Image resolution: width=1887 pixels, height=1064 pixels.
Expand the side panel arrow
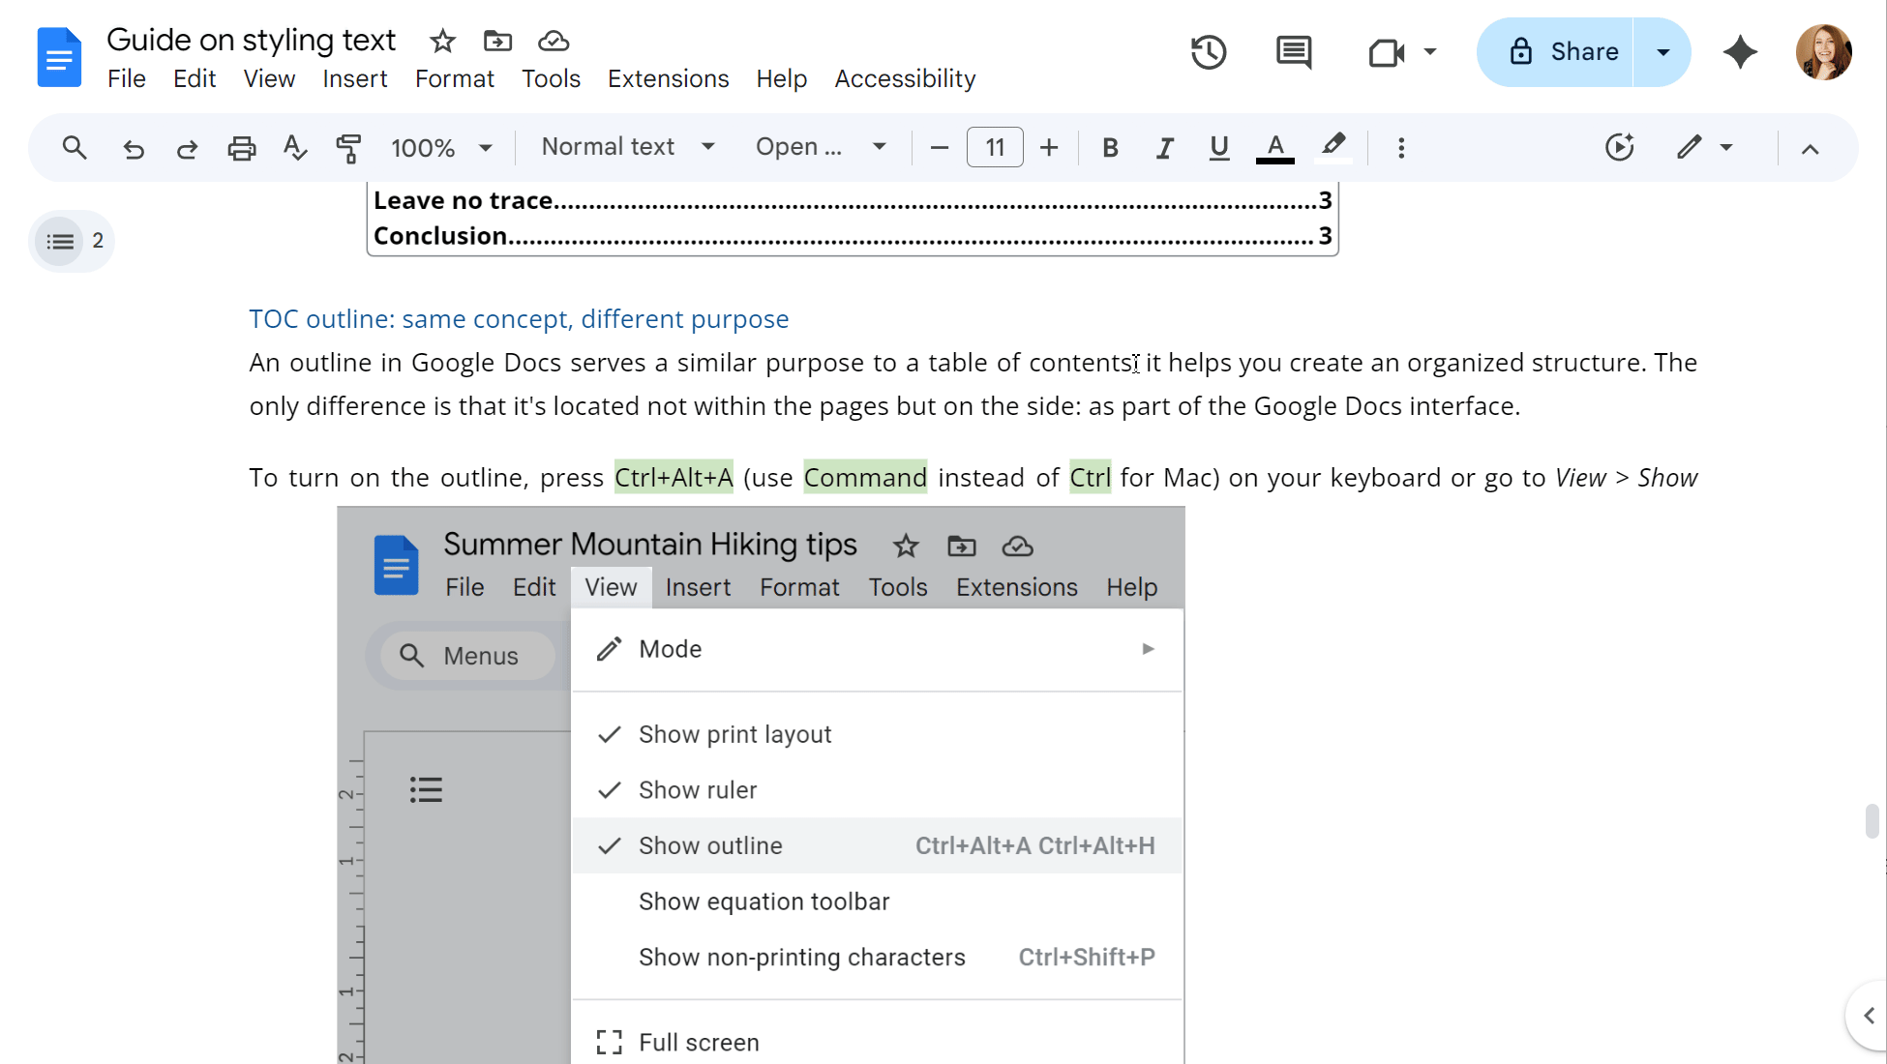click(x=1869, y=1016)
